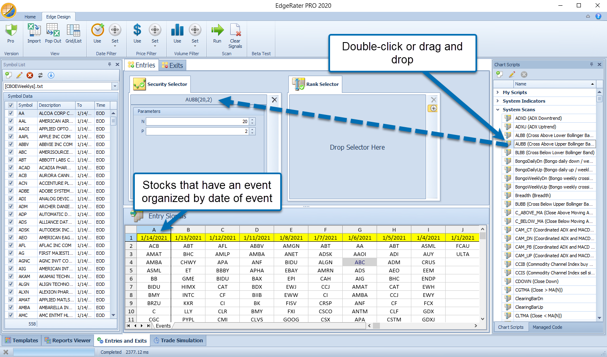Expand the My Scripts tree node
Viewport: 607px width, 357px height.
(x=498, y=92)
